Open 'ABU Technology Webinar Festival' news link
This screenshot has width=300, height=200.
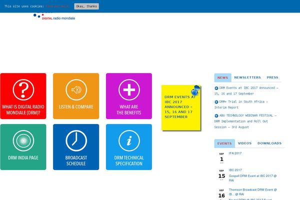245,121
